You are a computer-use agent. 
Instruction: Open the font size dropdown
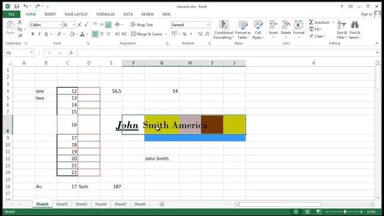(73, 25)
